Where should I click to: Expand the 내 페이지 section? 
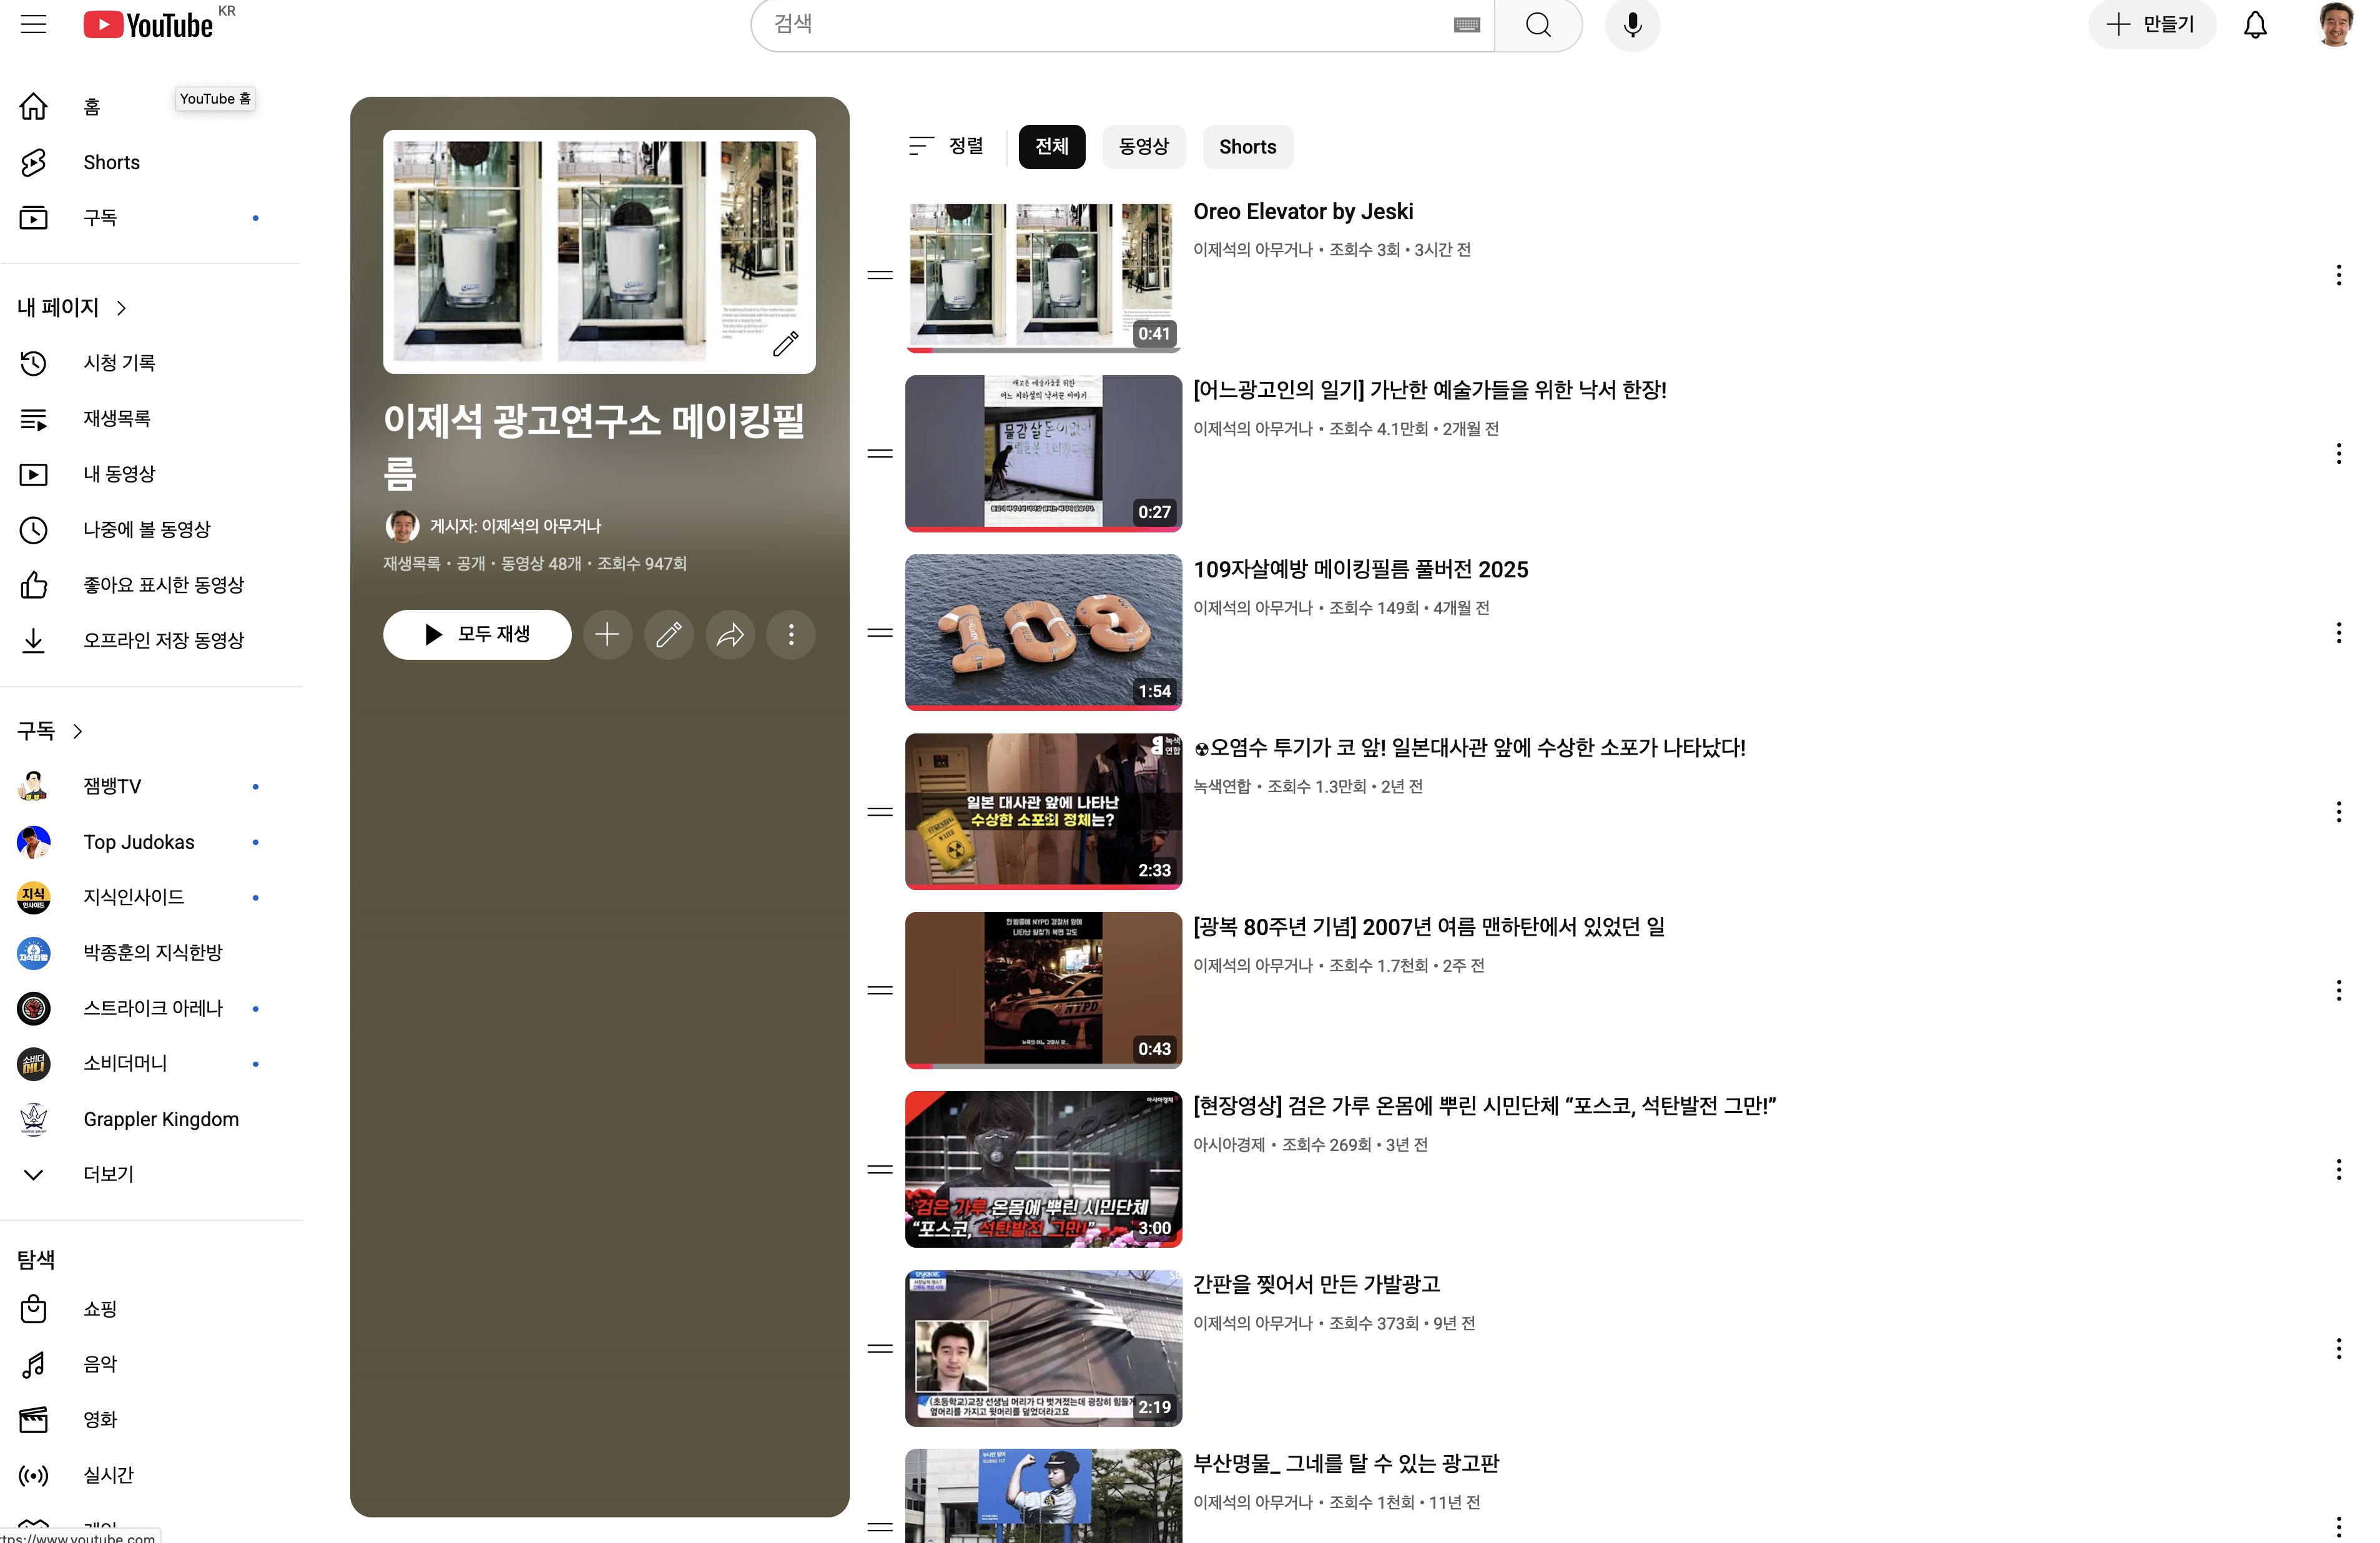[72, 308]
